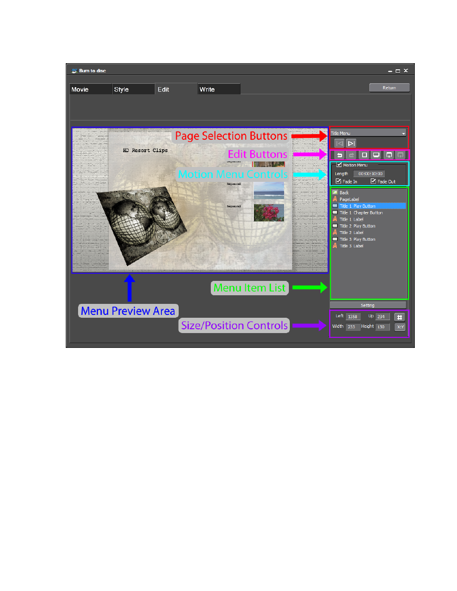This screenshot has height=591, width=457.
Task: Click the redo edit button
Action: click(x=352, y=155)
